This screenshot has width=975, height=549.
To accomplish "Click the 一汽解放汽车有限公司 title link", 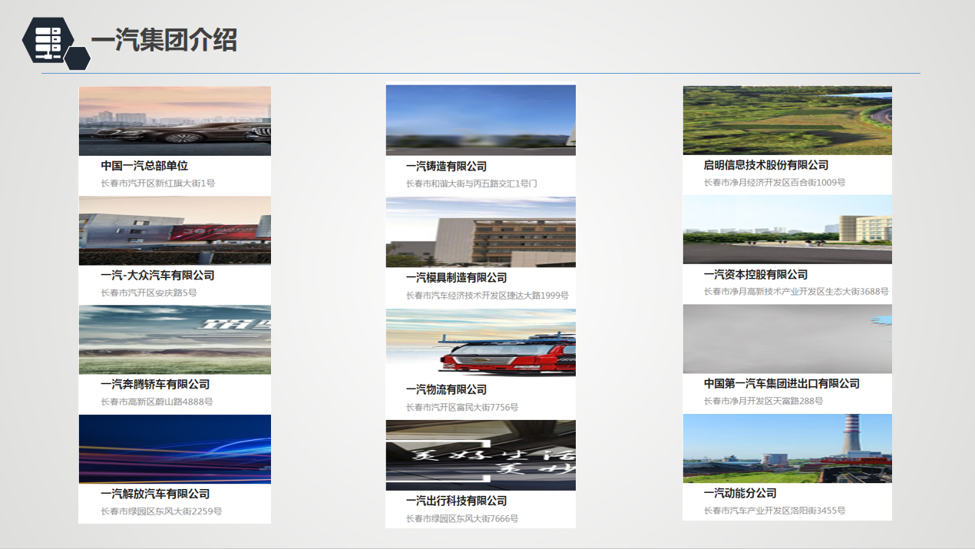I will click(x=155, y=494).
